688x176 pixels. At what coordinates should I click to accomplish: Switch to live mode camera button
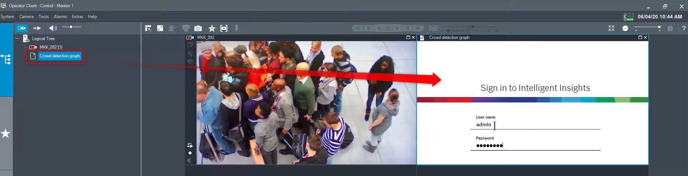[22, 28]
